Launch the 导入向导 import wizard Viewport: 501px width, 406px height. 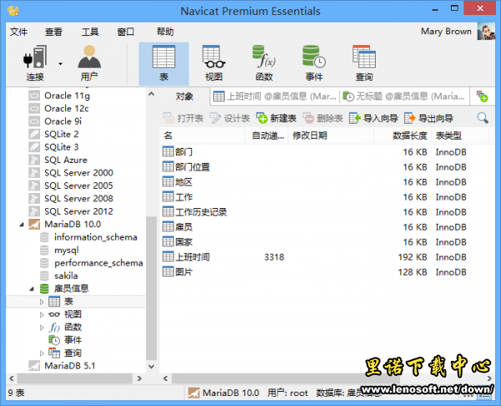click(x=373, y=119)
